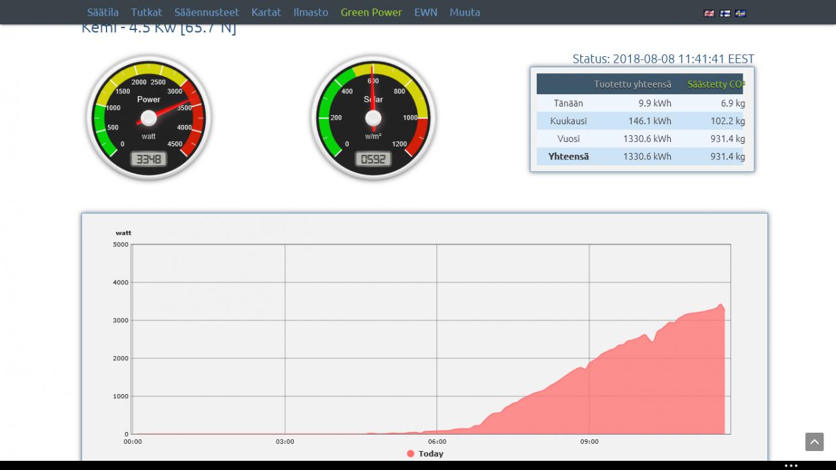836x470 pixels.
Task: Open the Muuta menu
Action: 465,12
